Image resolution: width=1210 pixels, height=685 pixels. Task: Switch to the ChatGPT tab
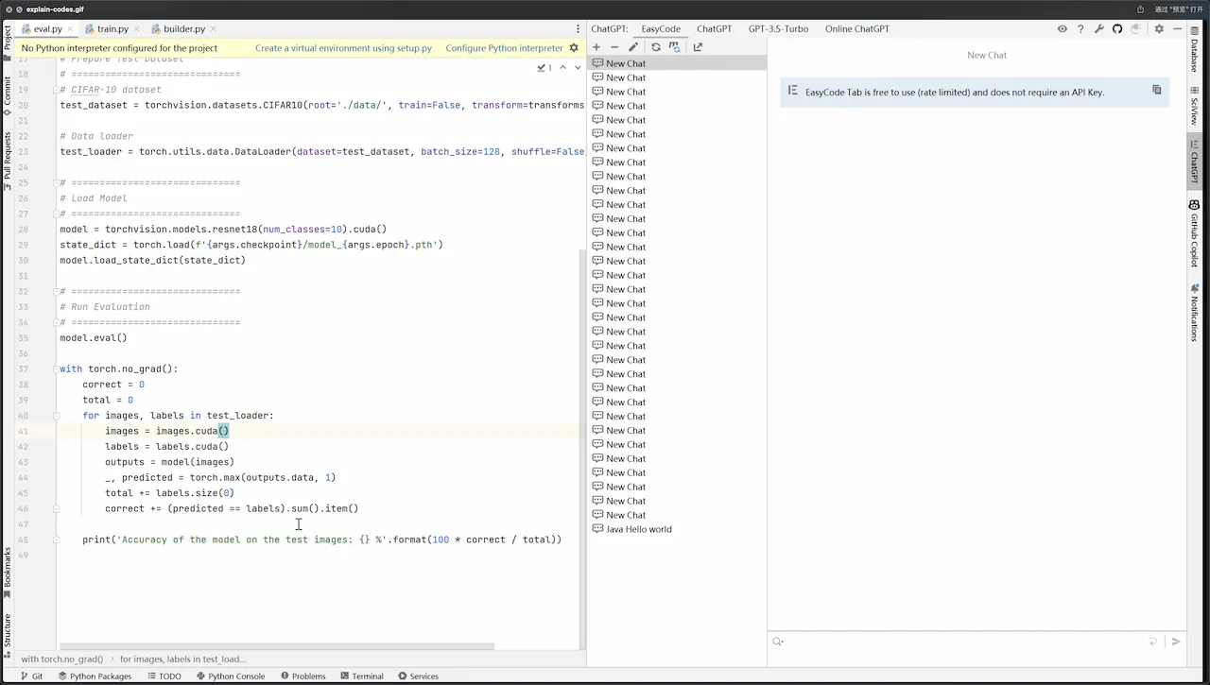click(714, 29)
